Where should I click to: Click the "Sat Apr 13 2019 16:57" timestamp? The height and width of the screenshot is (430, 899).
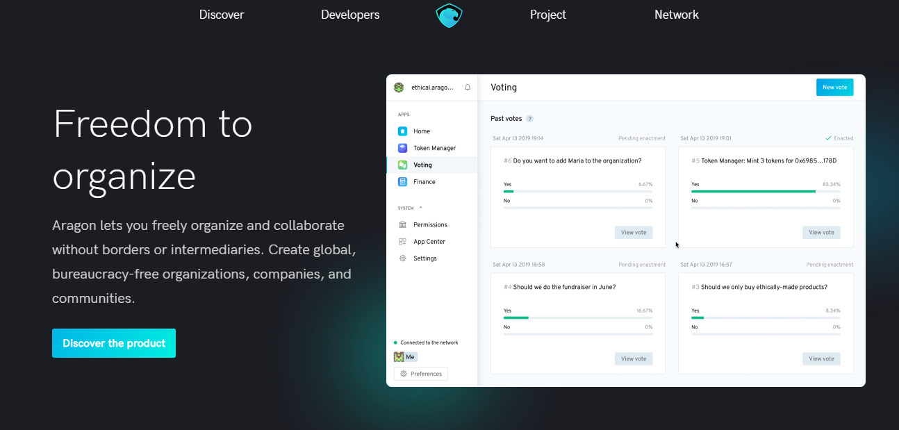coord(706,265)
